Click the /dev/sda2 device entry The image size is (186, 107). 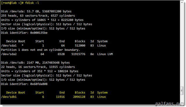[x=9, y=54]
